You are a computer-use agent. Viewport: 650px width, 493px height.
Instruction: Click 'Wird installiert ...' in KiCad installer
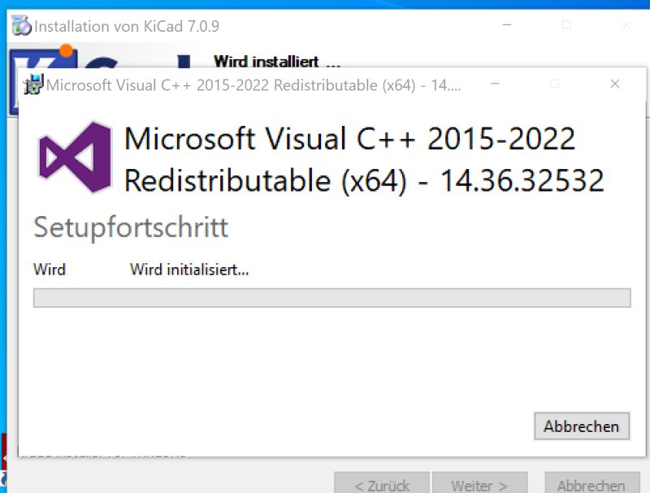(x=277, y=61)
